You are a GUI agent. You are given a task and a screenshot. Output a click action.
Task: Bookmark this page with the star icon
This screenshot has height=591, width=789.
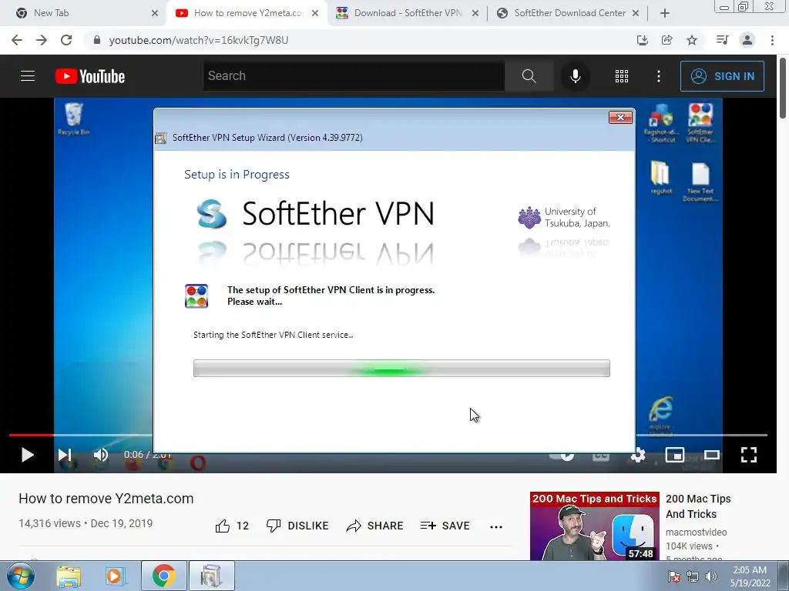[x=692, y=40]
